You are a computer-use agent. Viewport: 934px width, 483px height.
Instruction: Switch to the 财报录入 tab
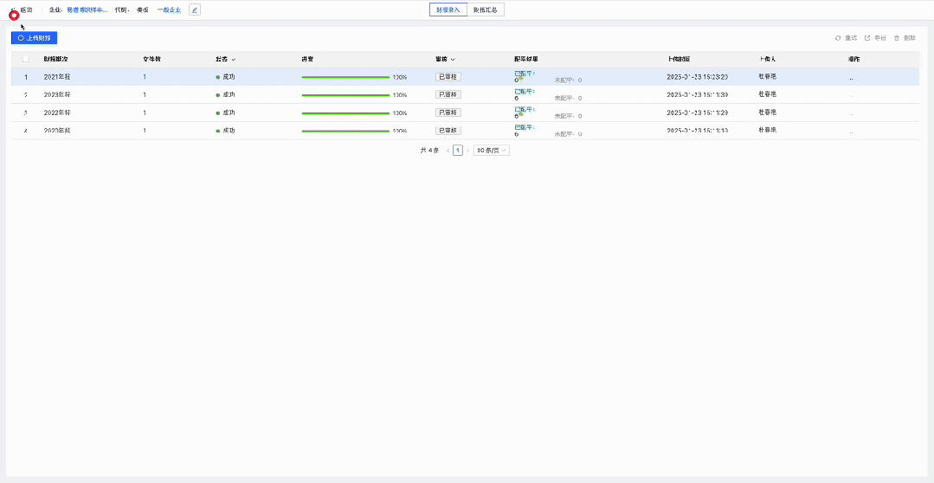point(448,10)
